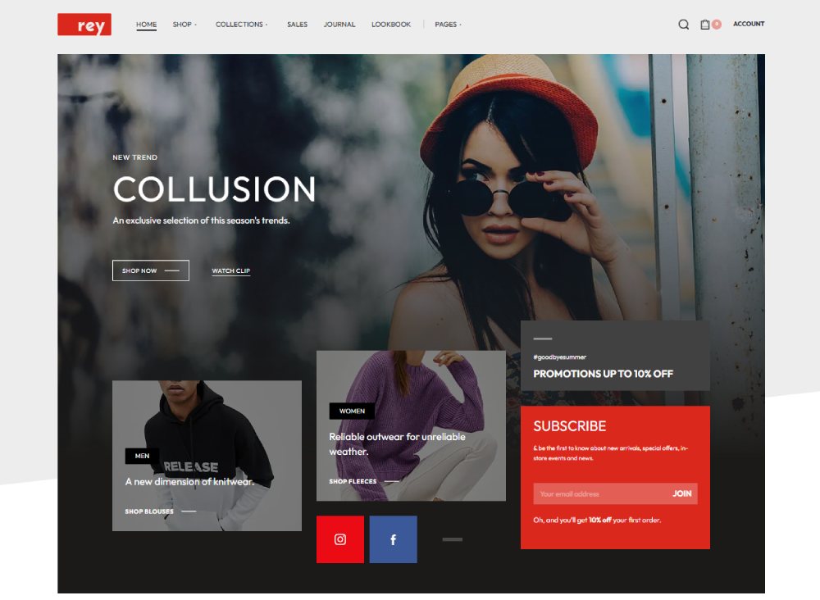This screenshot has width=820, height=600.
Task: Click the gray slider dash indicator
Action: click(452, 539)
